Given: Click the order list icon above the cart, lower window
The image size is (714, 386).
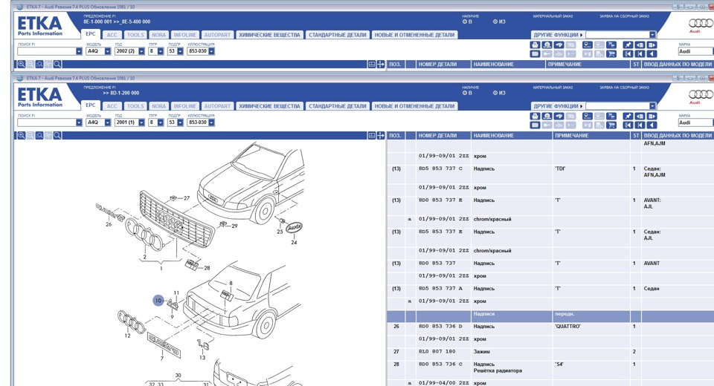Looking at the screenshot, I should point(611,116).
